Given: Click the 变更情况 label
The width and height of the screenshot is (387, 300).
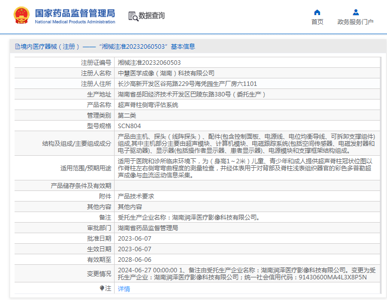Looking at the screenshot, I should coord(99,274).
